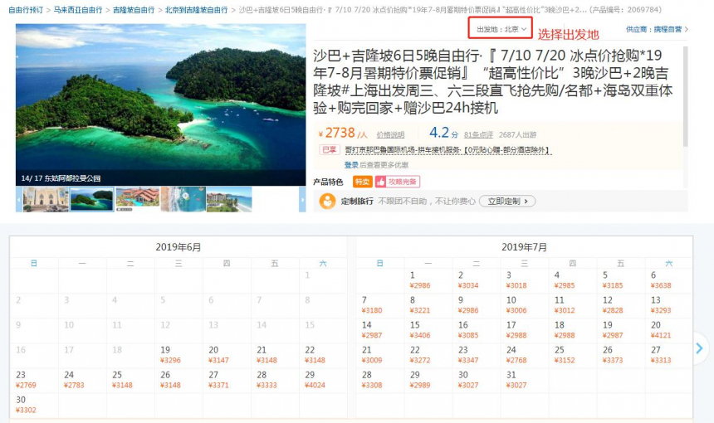
Task: Click the chevron after 携程自营
Action: click(x=687, y=29)
